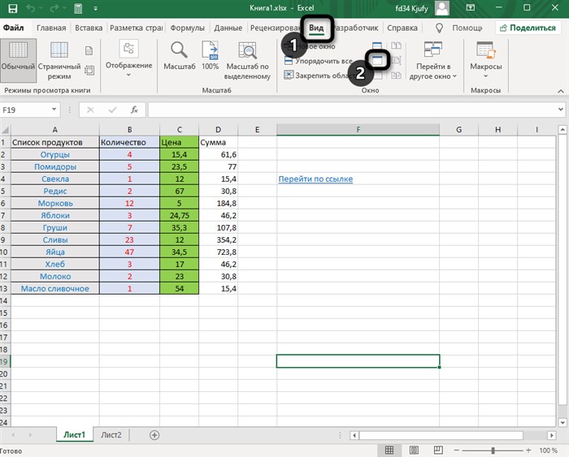Click Упорядочить все
The width and height of the screenshot is (569, 457).
319,61
